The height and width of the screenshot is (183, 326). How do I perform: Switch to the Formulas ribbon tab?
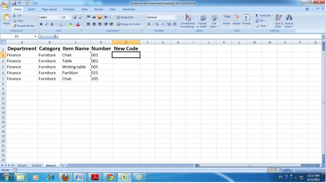69,9
